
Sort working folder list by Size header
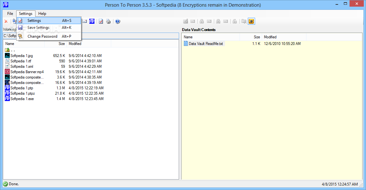pyautogui.click(x=55, y=44)
